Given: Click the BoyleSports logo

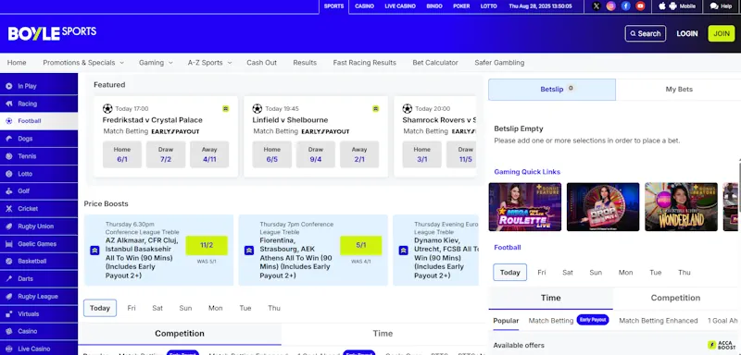Looking at the screenshot, I should click(x=52, y=33).
